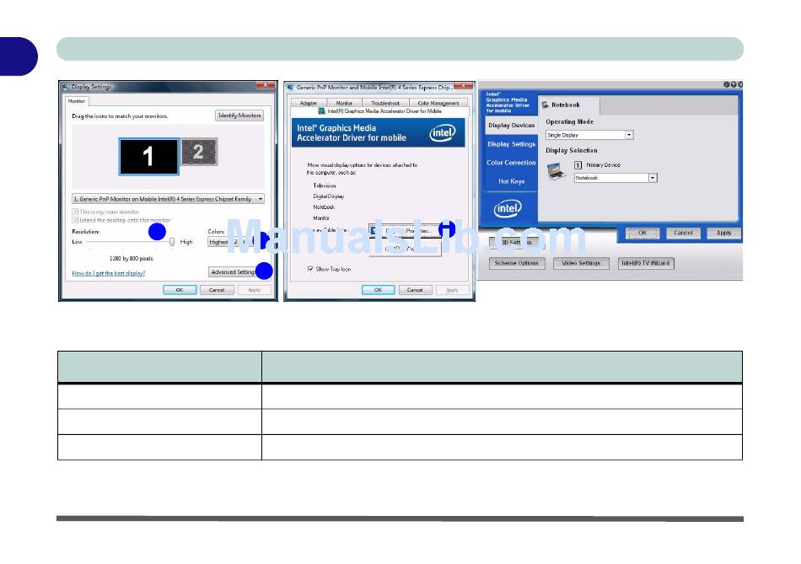Viewport: 801px width, 564px height.
Task: Open Display Settings in Intel sidebar
Action: point(511,144)
